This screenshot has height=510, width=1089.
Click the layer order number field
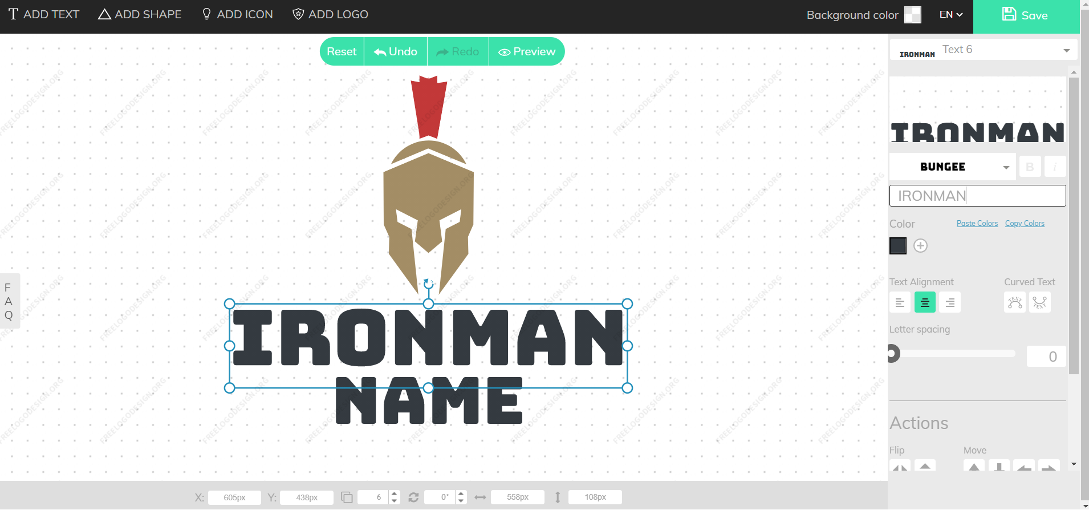(373, 497)
